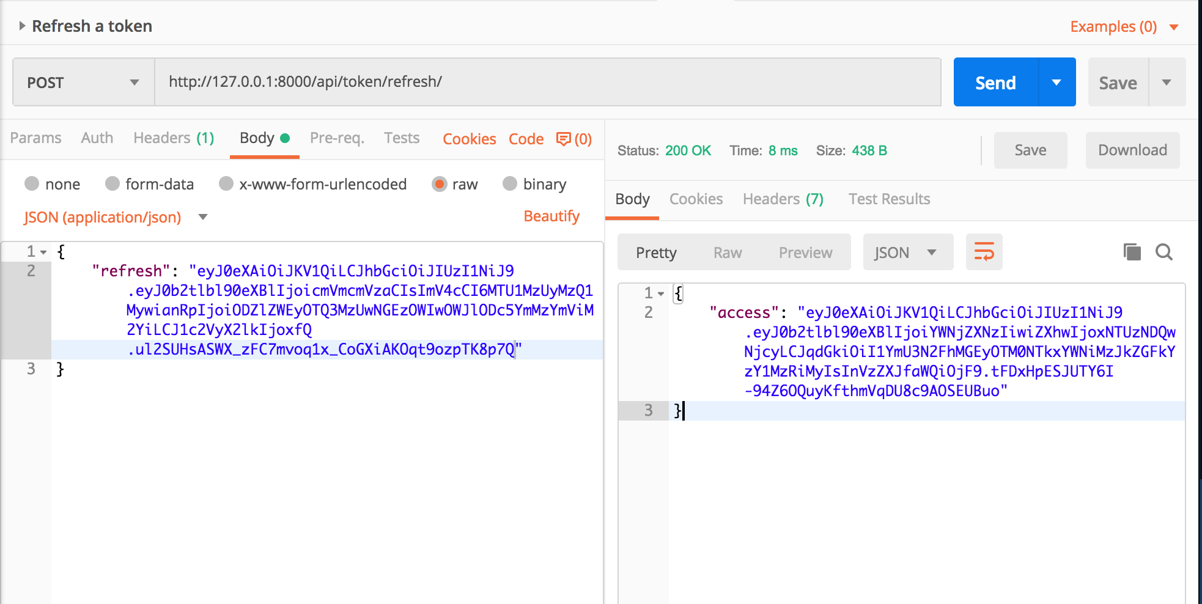
Task: Click the 438 B size value
Action: [x=869, y=151]
